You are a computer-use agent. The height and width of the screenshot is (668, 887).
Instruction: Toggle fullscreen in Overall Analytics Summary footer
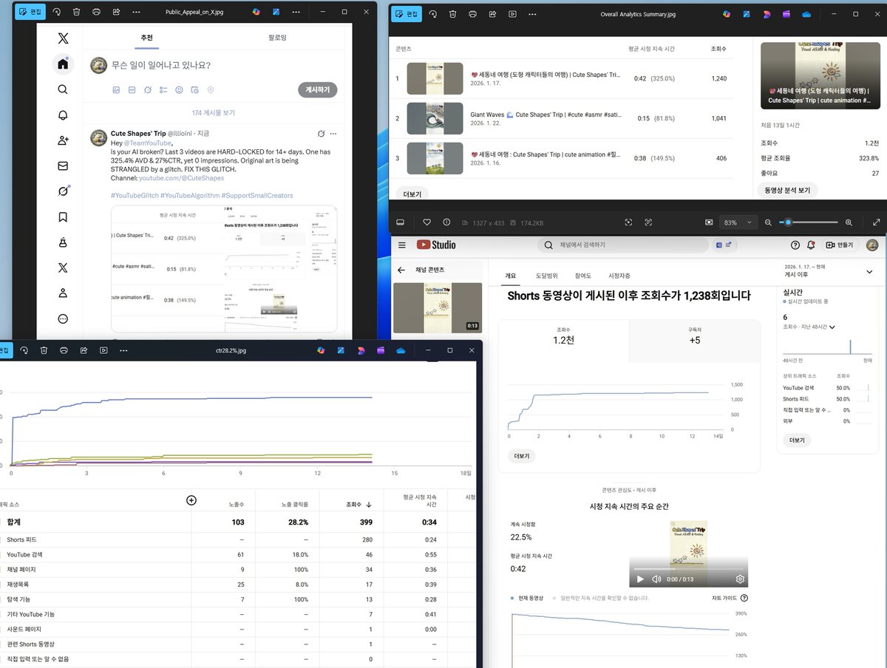point(877,222)
